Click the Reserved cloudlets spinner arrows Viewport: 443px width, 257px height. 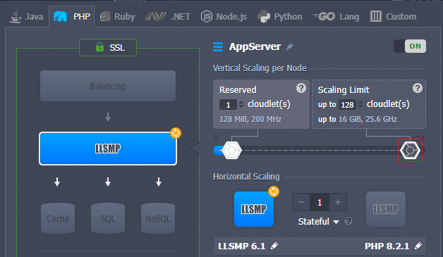241,104
